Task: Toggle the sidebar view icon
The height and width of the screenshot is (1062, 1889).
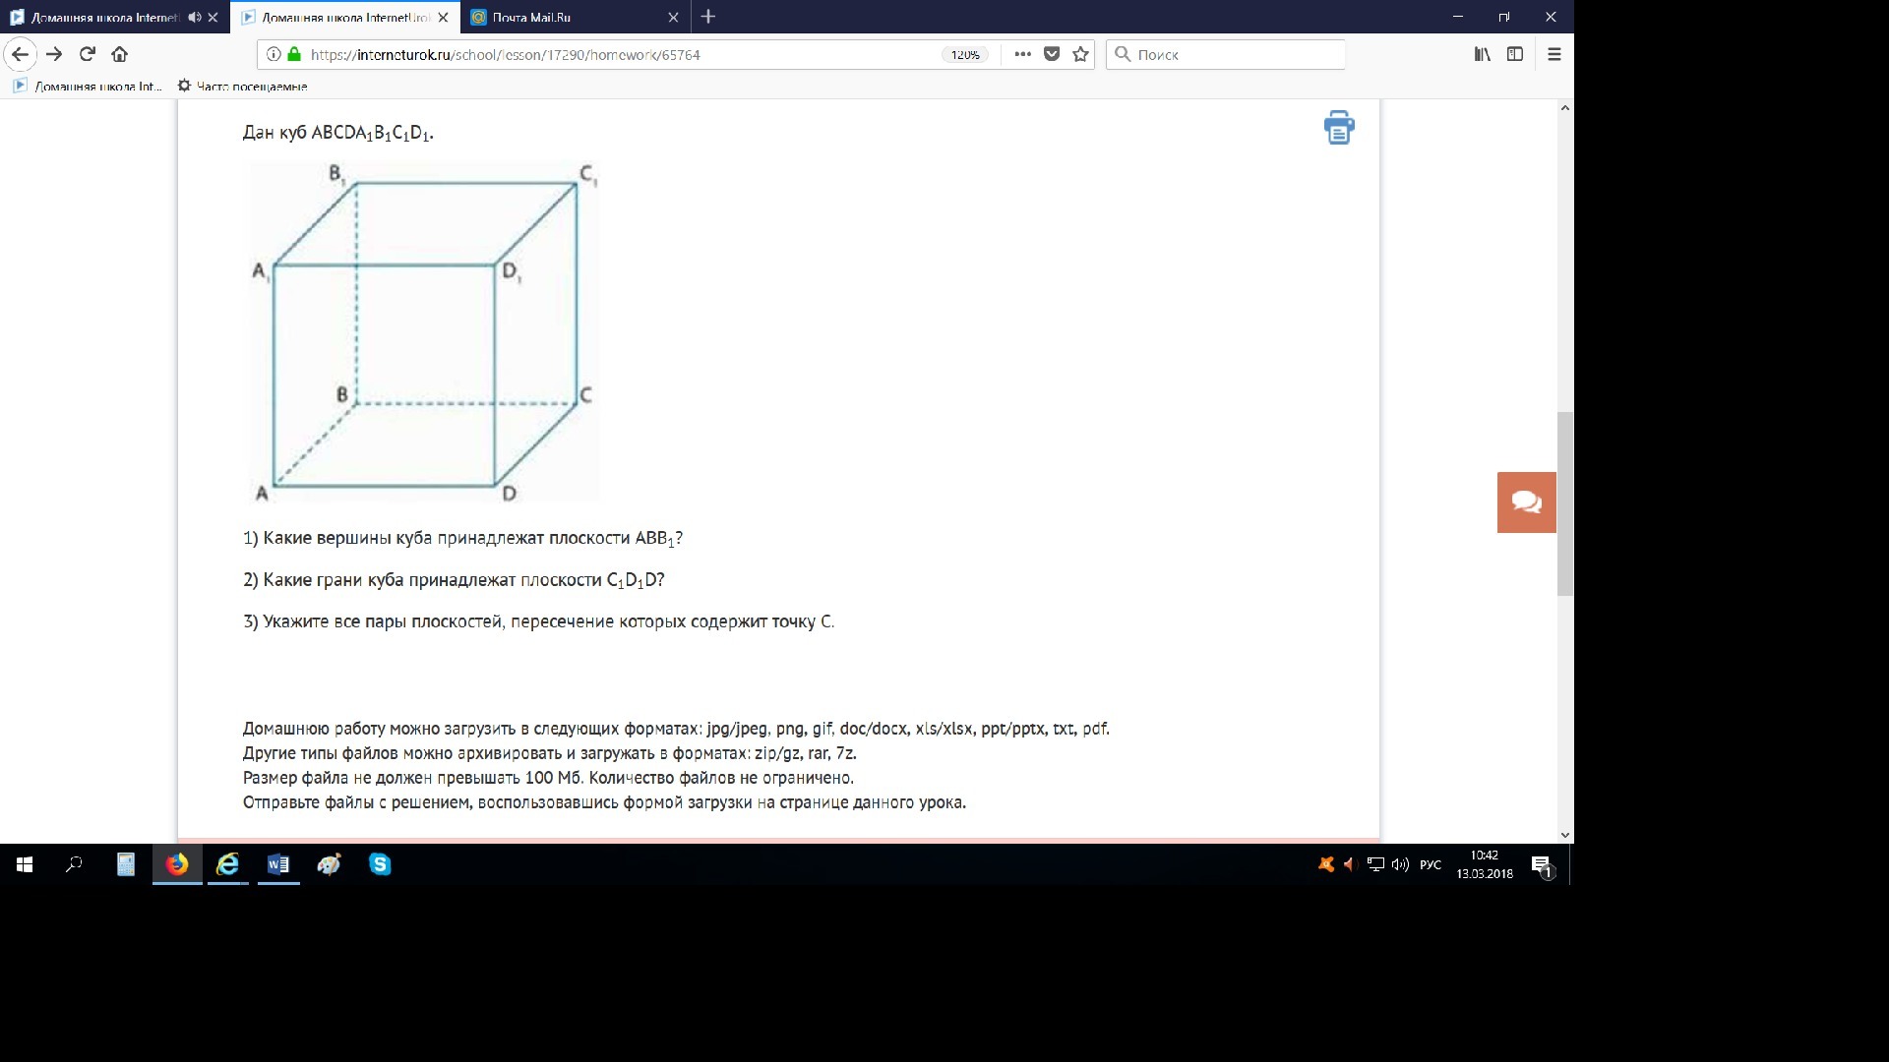Action: coord(1515,54)
